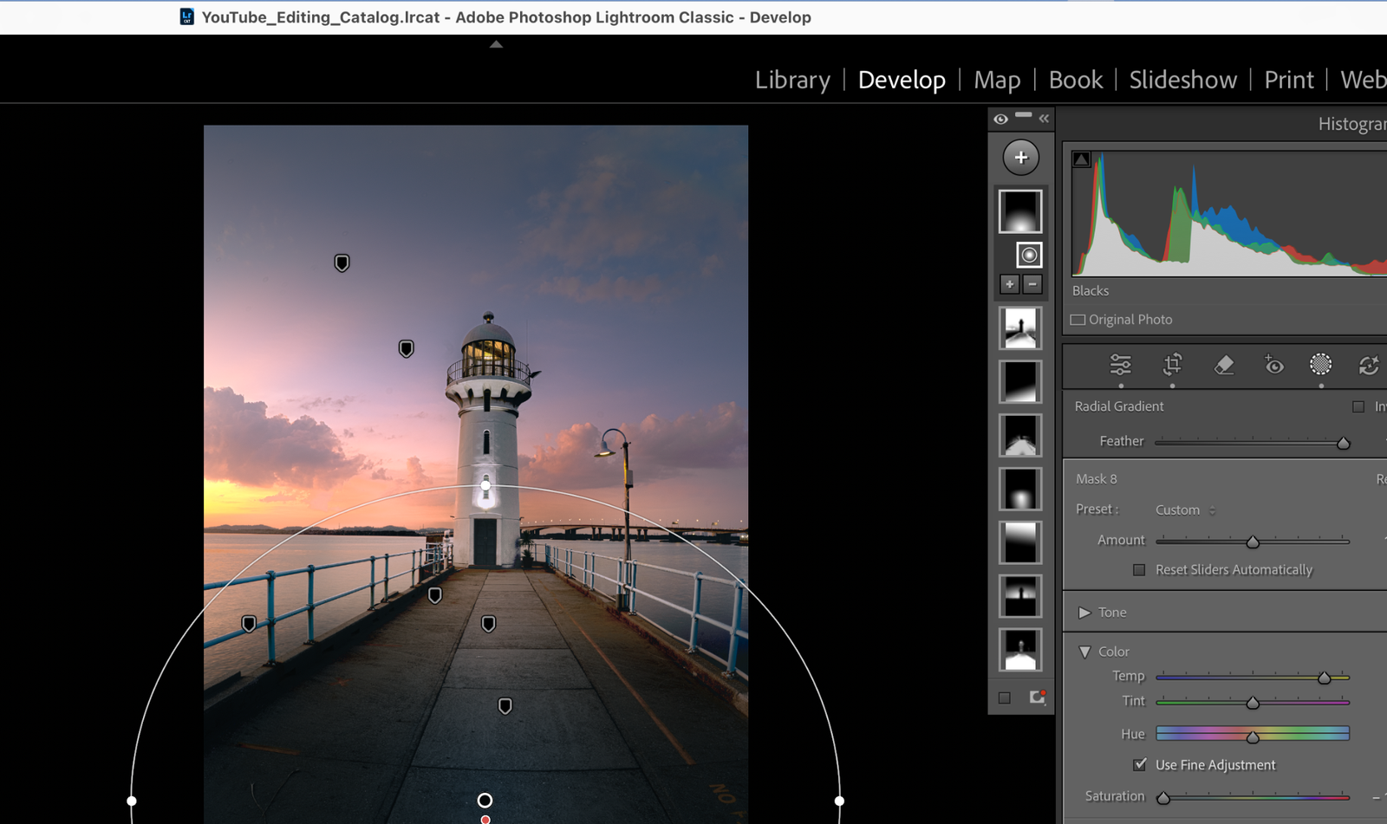1387x824 pixels.
Task: Select the Healing eraser tool
Action: tap(1223, 365)
